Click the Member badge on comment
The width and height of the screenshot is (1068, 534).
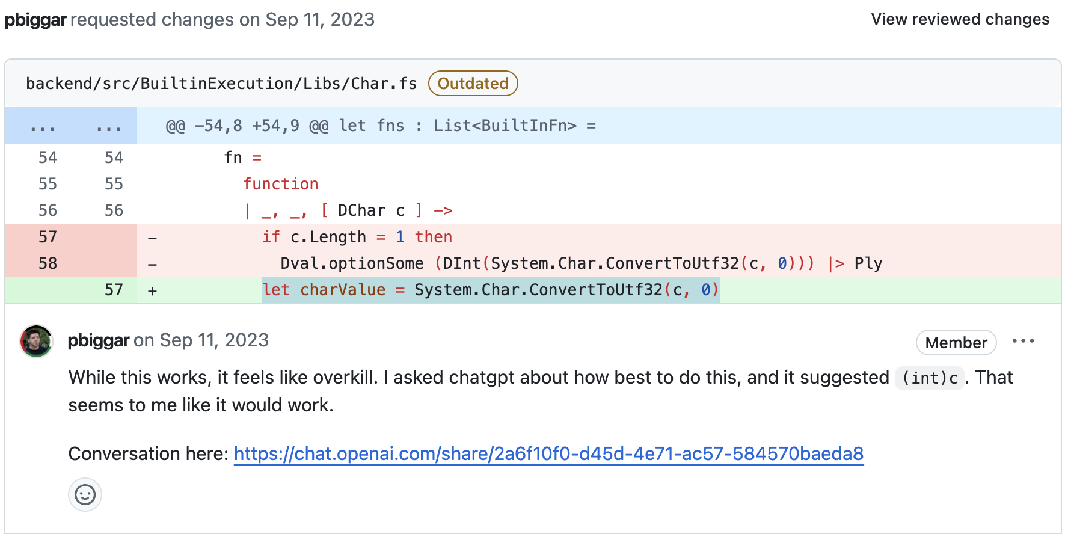click(956, 343)
